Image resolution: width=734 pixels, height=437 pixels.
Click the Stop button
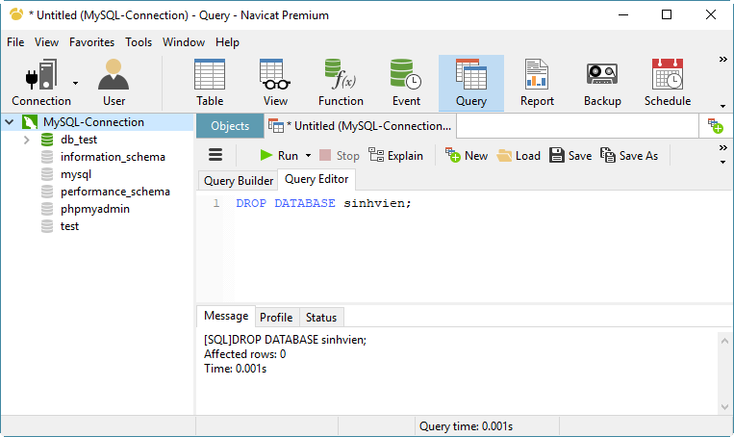[340, 156]
